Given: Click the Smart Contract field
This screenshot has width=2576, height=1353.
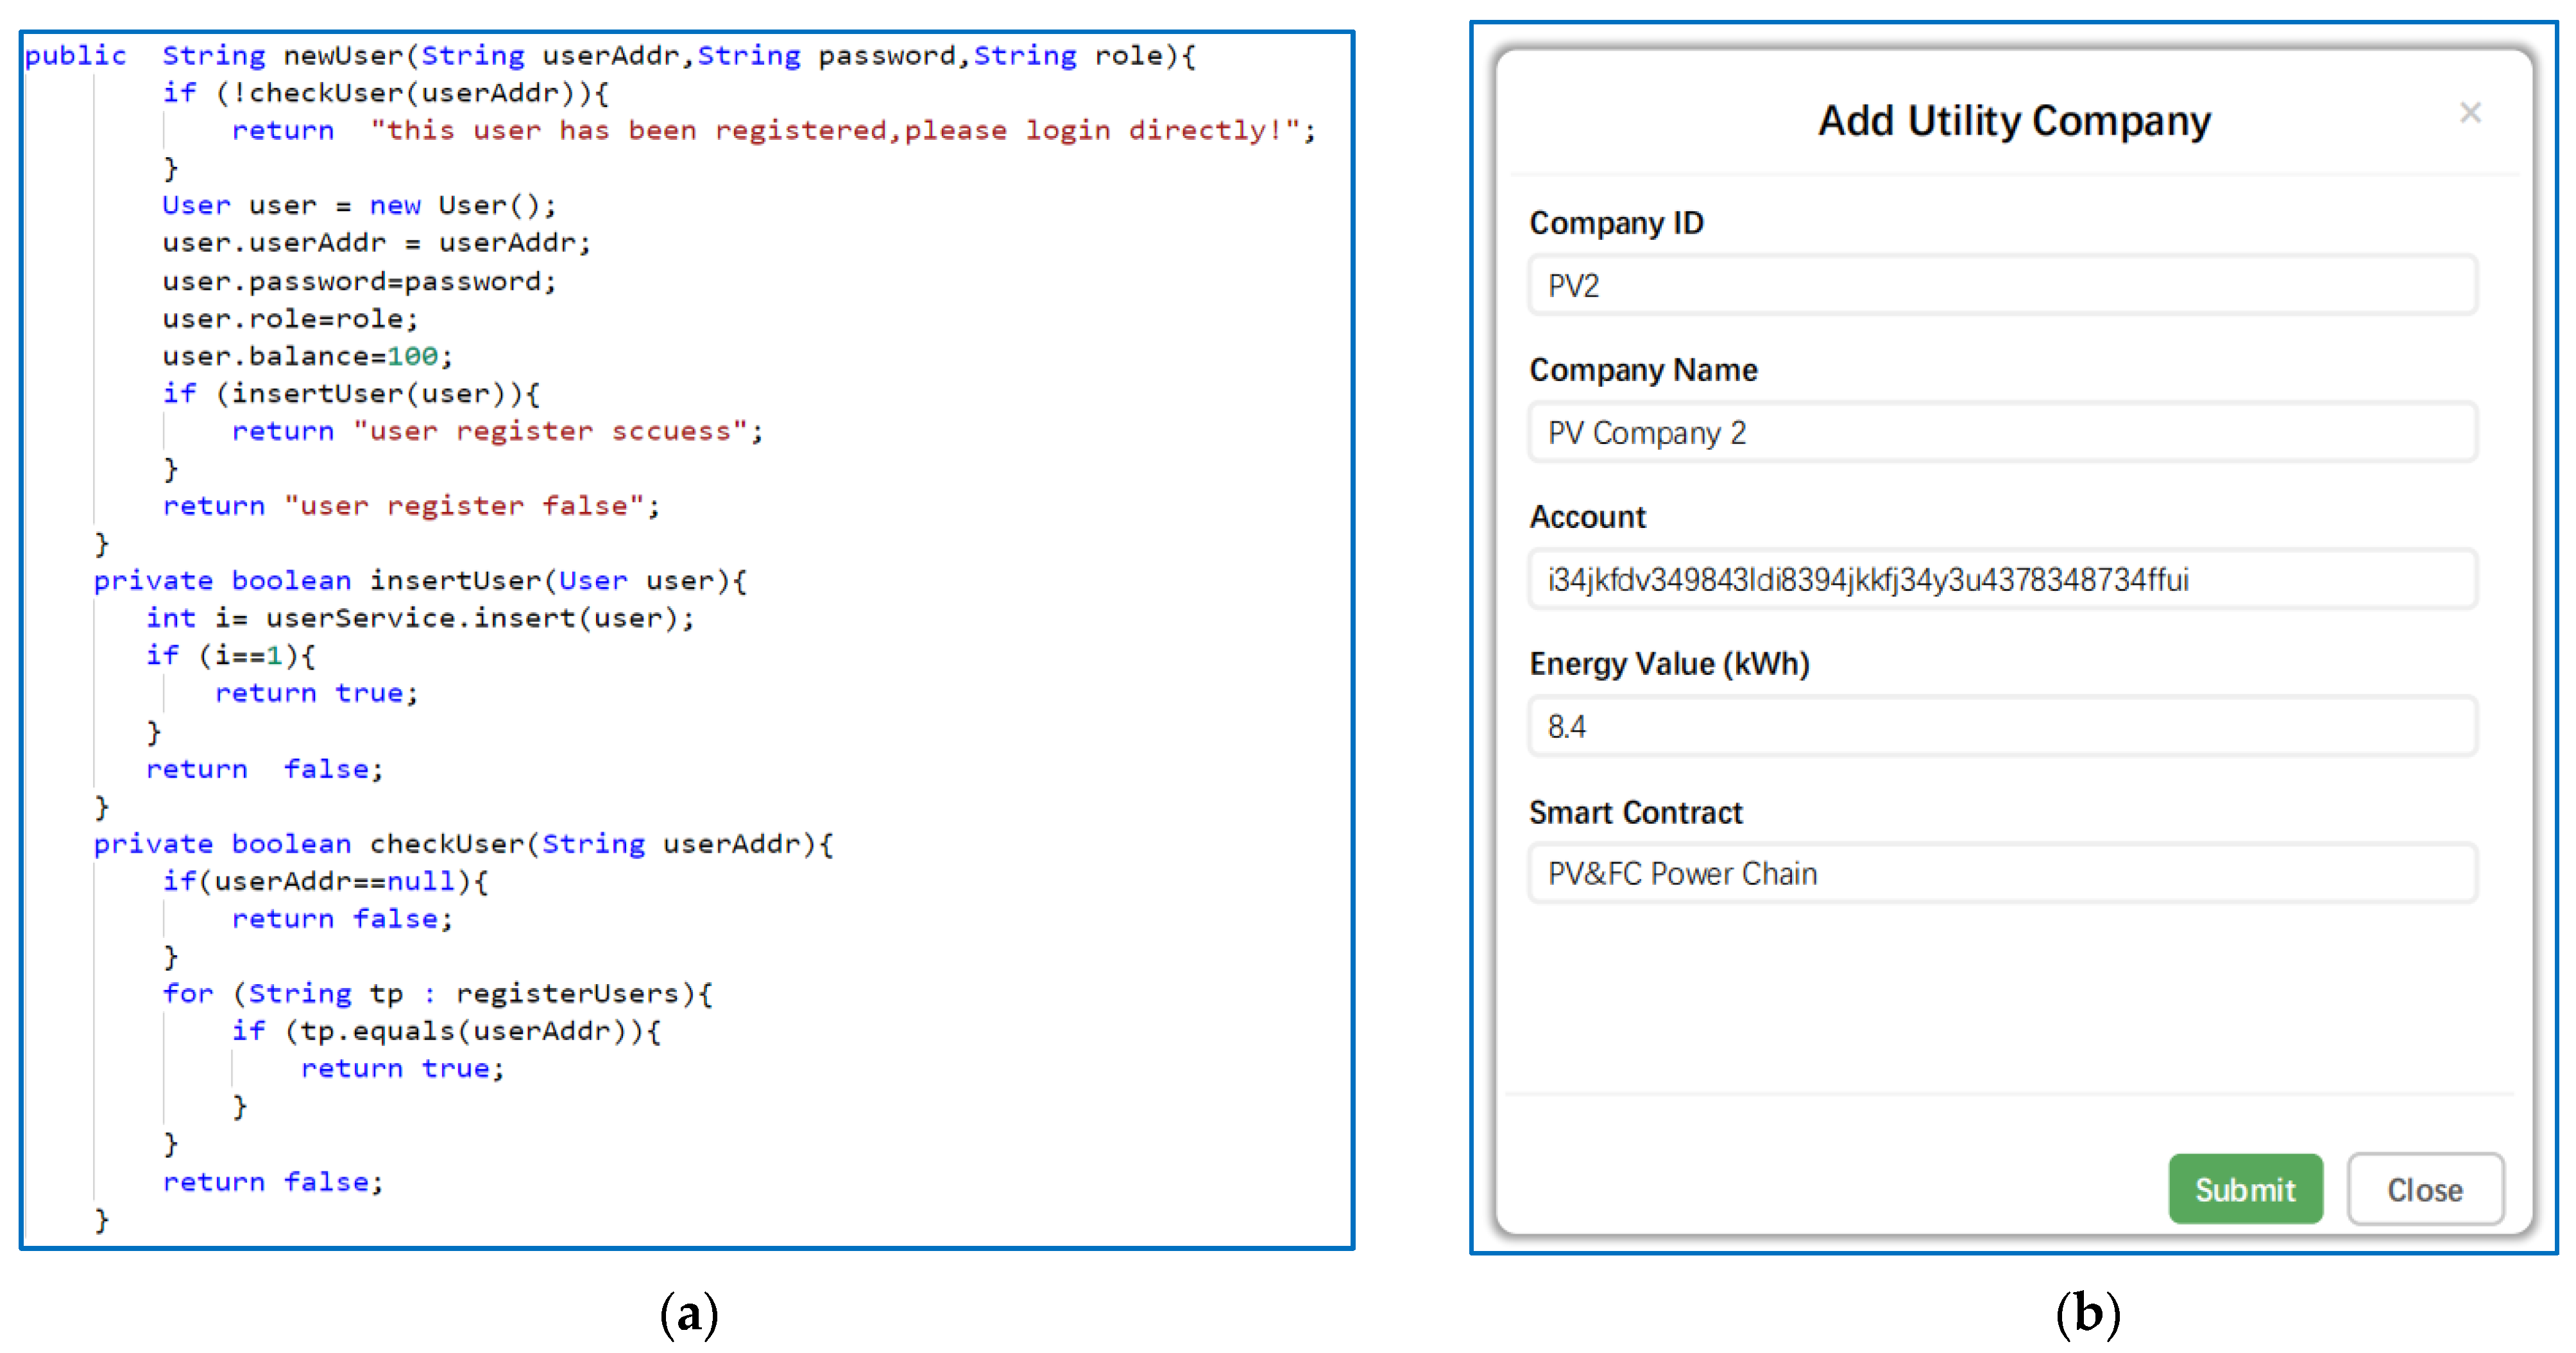Looking at the screenshot, I should (x=2002, y=874).
